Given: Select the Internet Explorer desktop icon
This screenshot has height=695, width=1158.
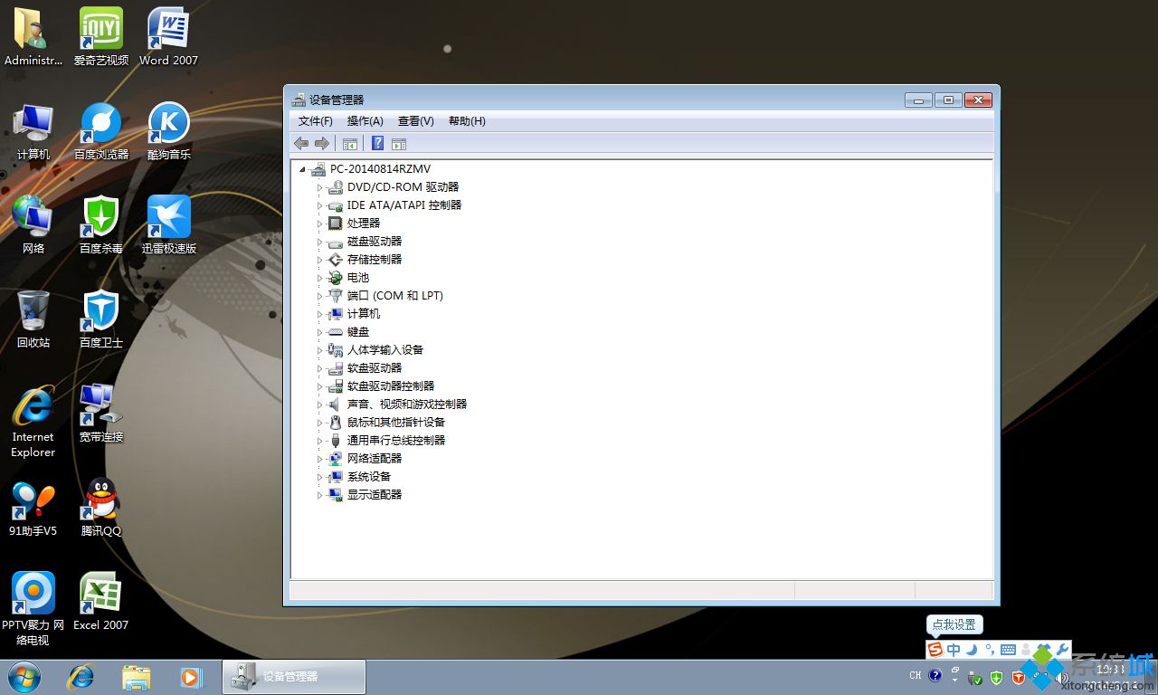Looking at the screenshot, I should coord(33,421).
